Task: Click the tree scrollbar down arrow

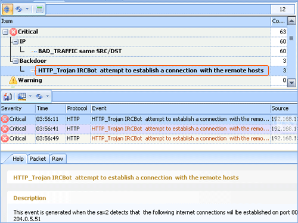Action: 291,83
